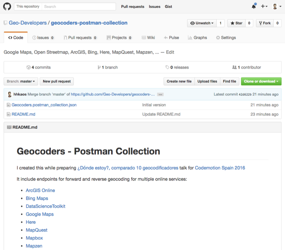This screenshot has width=285, height=250.
Task: Open the Settings tab
Action: point(226,38)
